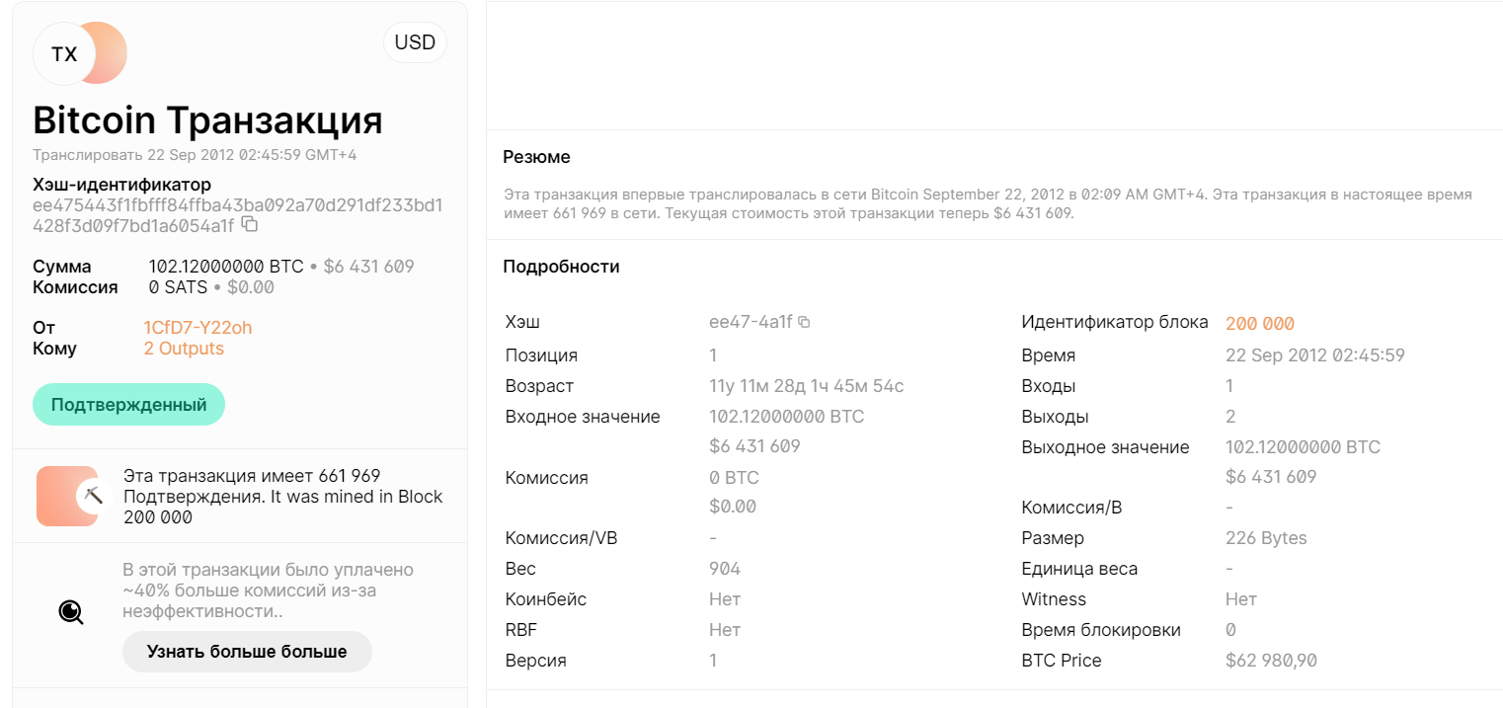1503x708 pixels.
Task: Click the Возраст age value
Action: (x=806, y=386)
